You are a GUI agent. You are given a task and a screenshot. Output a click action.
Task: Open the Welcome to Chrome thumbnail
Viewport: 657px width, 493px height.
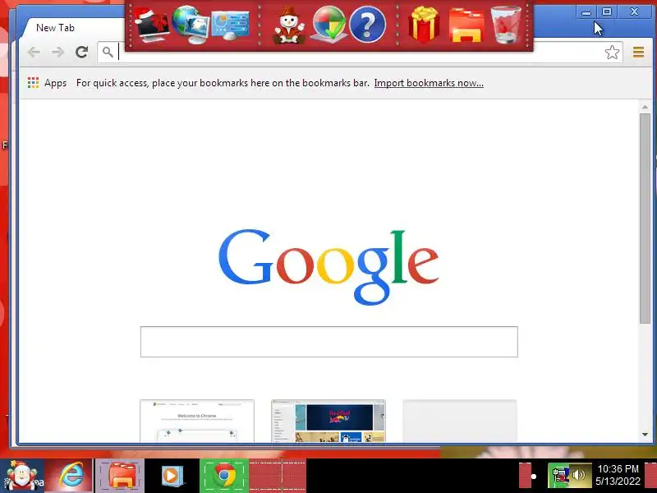coord(197,421)
